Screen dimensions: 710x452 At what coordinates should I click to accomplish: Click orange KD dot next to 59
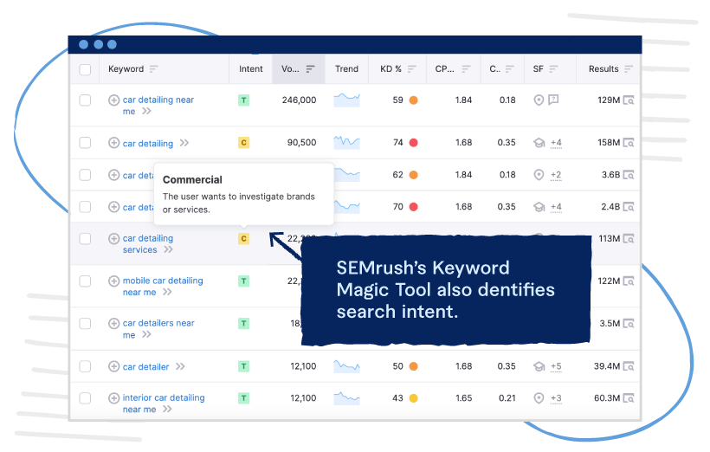click(x=413, y=100)
